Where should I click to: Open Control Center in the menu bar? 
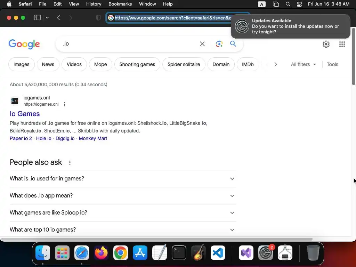(x=299, y=4)
